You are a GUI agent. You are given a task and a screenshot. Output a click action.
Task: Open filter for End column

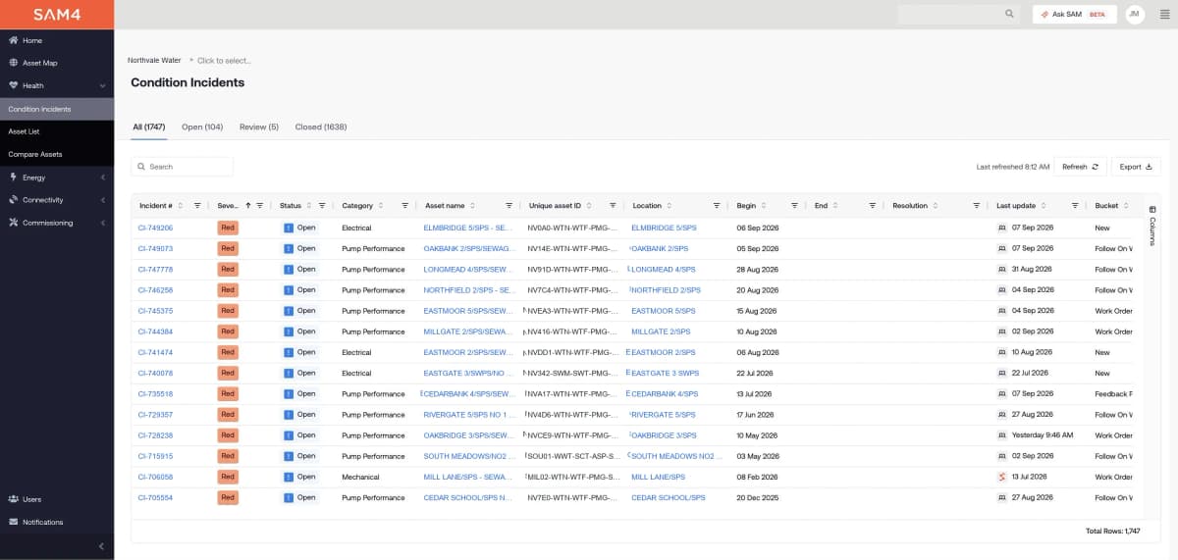(872, 206)
